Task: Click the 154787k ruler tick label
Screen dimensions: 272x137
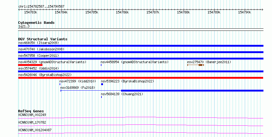Action: (153, 12)
